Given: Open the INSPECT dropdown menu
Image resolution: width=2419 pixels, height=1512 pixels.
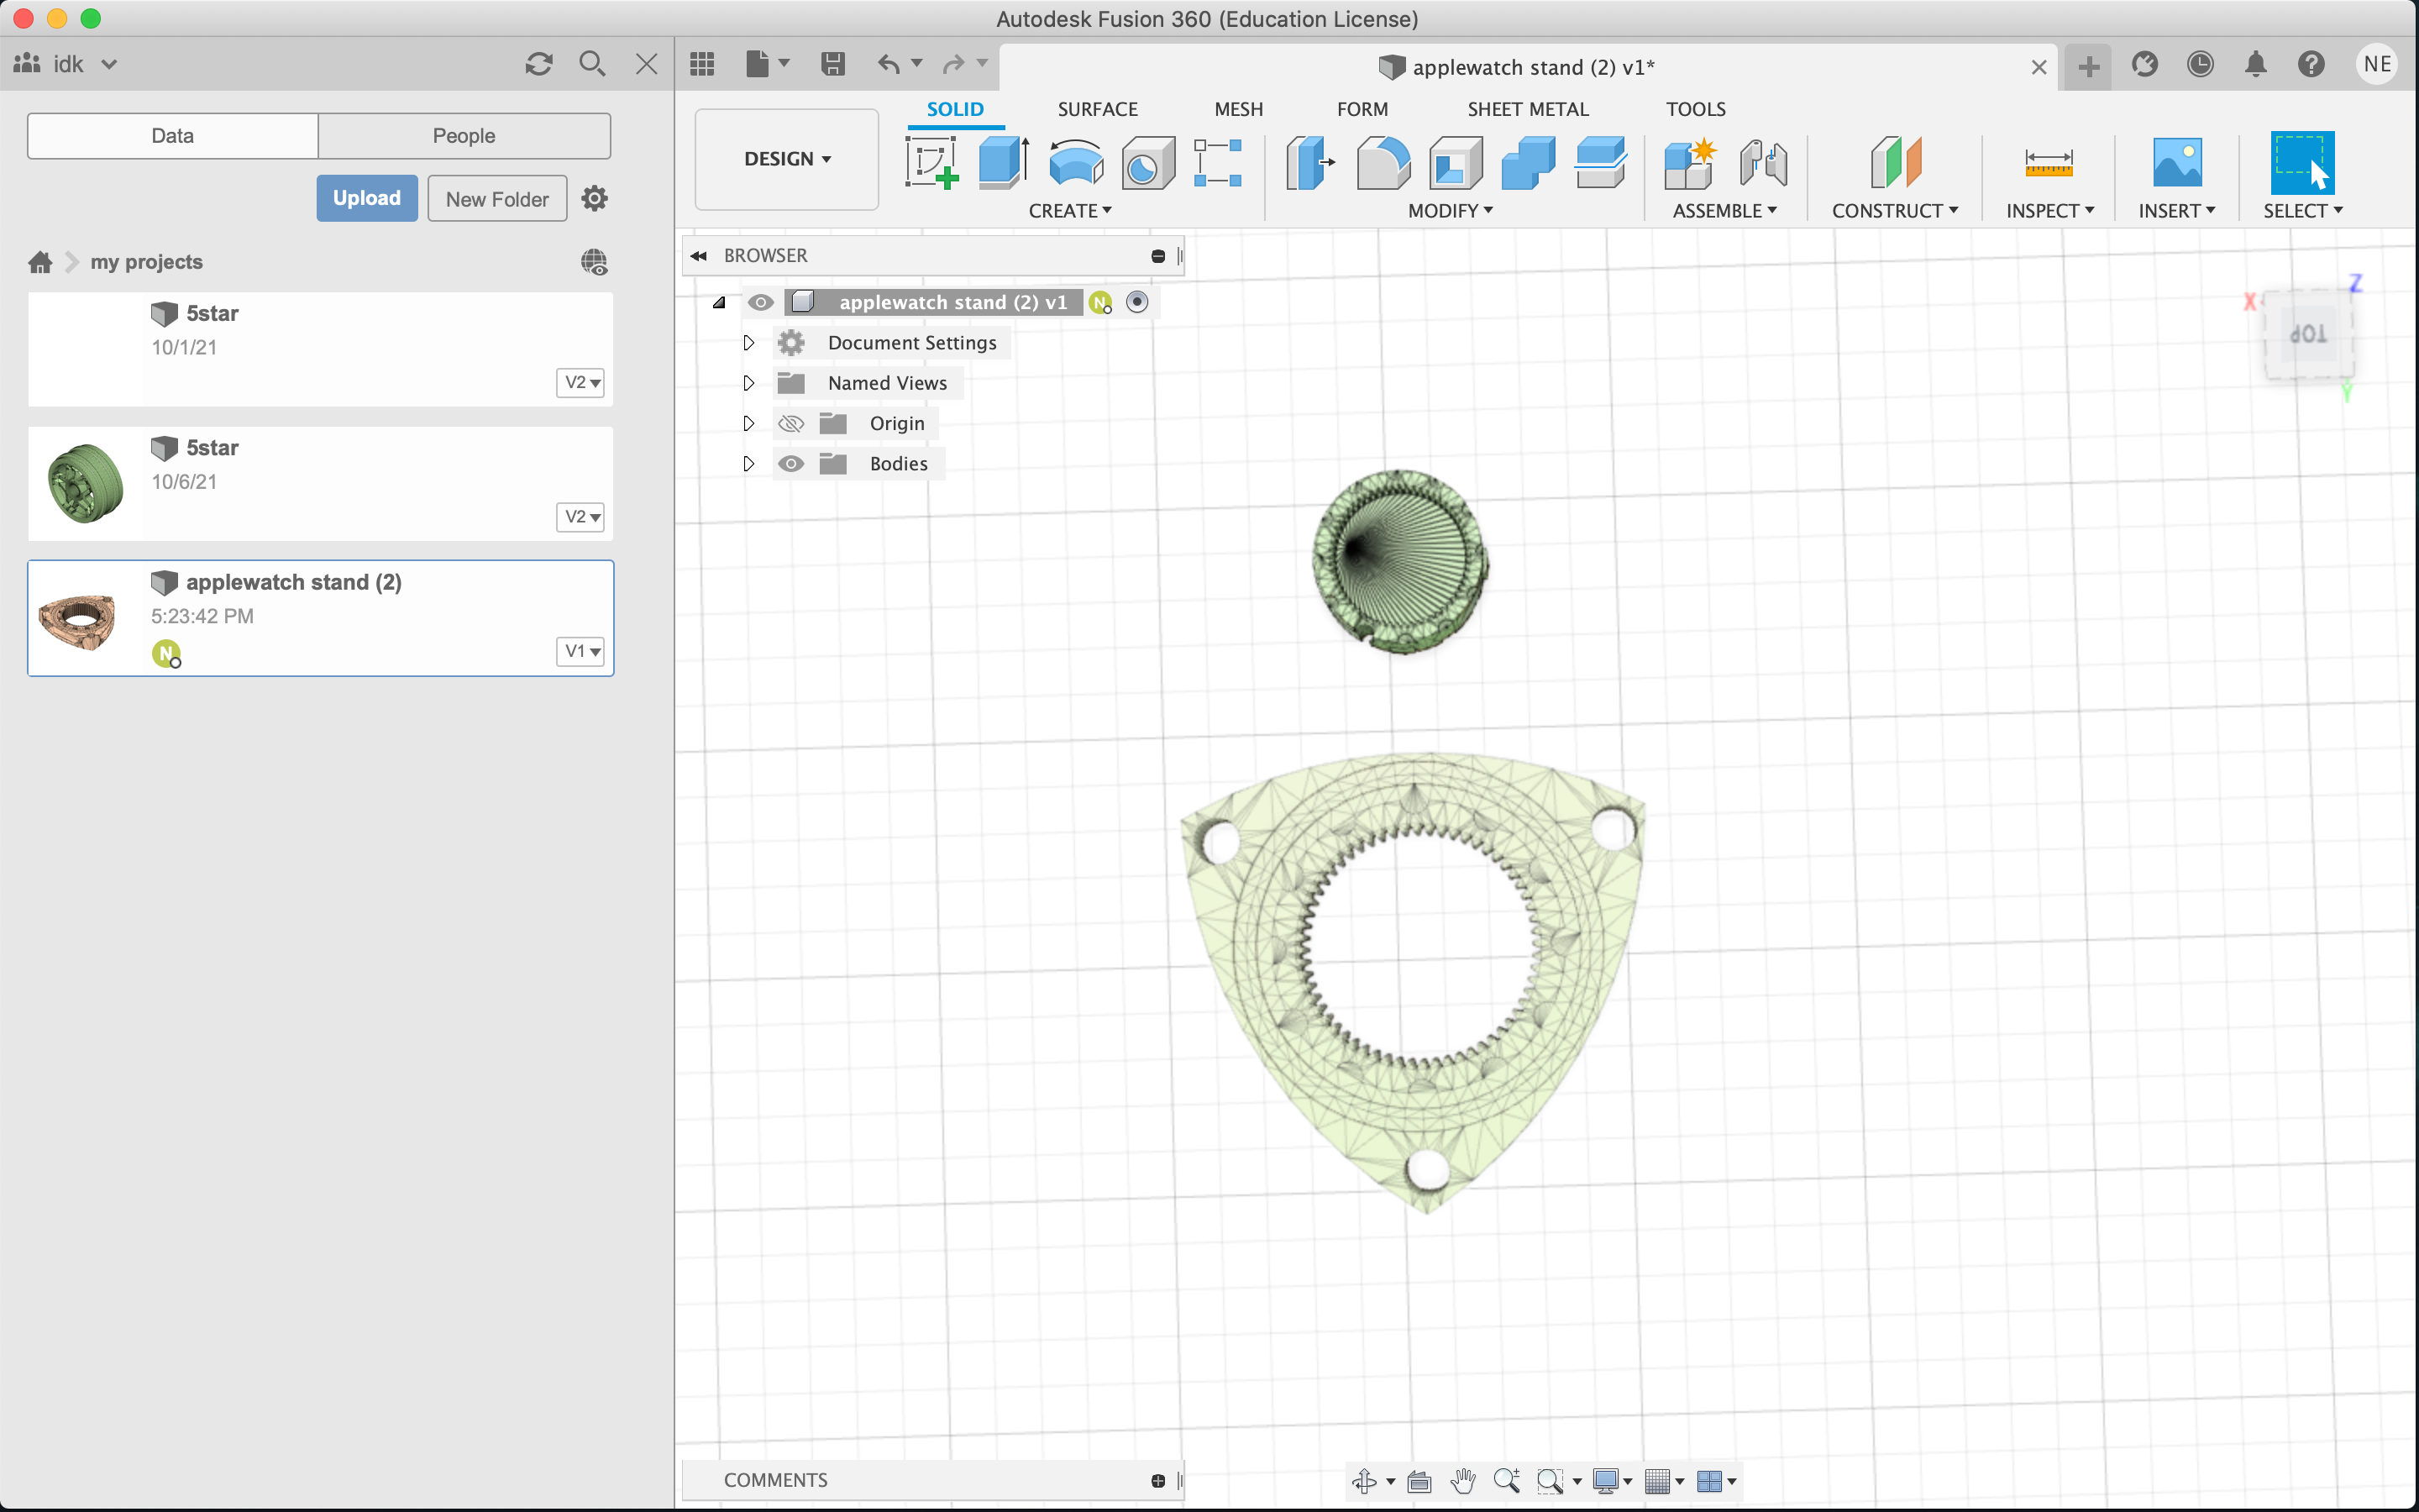Looking at the screenshot, I should [2049, 211].
